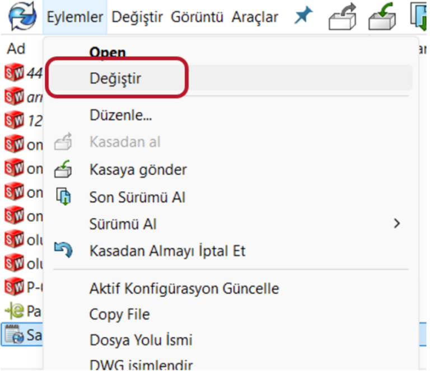Screen dimensions: 430x371
Task: Open the Değiştir menu in menu bar
Action: 137,17
